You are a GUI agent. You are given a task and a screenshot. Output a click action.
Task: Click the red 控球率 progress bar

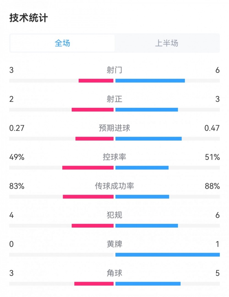[88, 168]
